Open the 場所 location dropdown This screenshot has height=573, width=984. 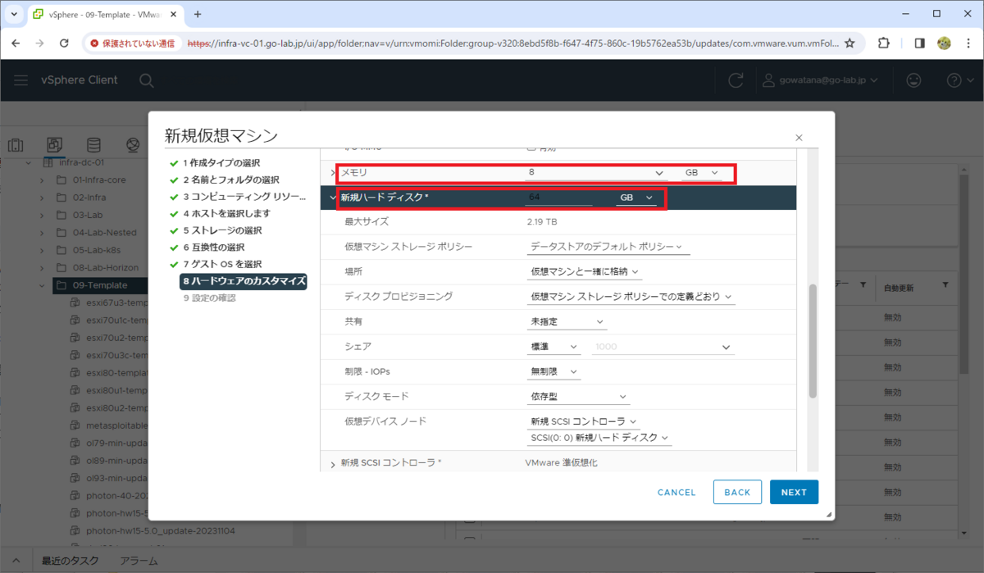click(x=585, y=271)
